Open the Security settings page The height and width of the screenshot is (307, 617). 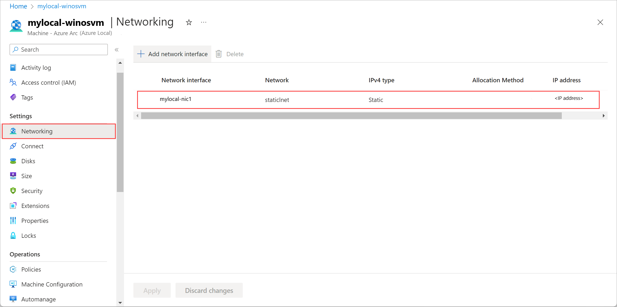(32, 191)
